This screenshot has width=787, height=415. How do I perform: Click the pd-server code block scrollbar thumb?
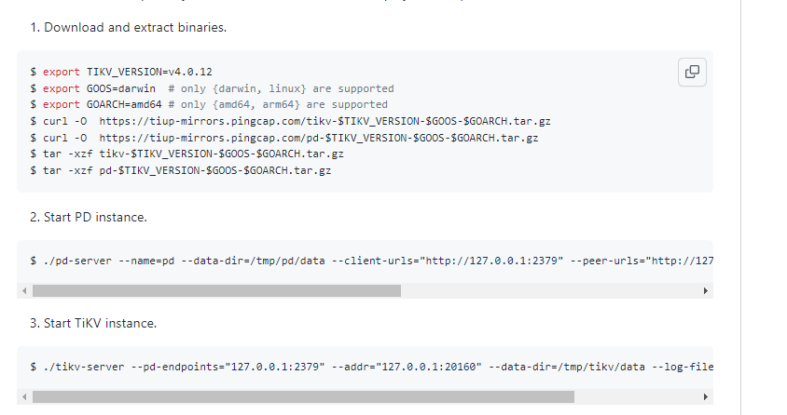pos(216,291)
